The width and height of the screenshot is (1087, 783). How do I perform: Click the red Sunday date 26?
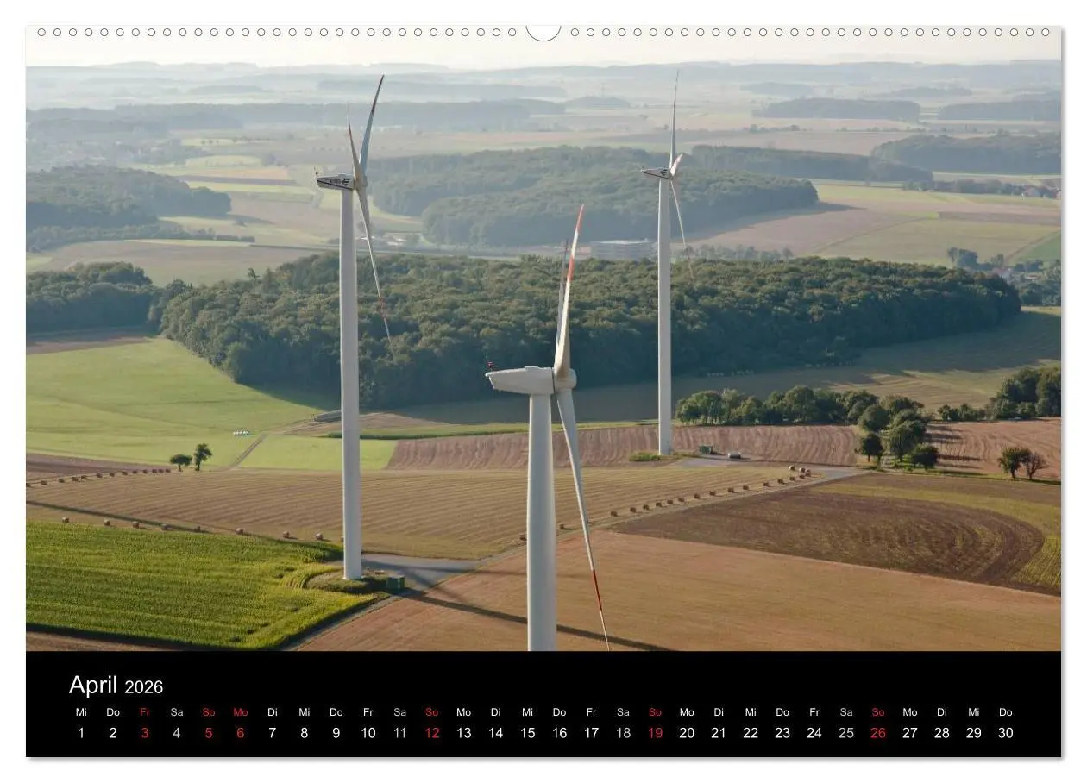point(878,733)
